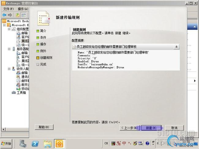
Task: Click the CH language indicator
Action: (106, 143)
